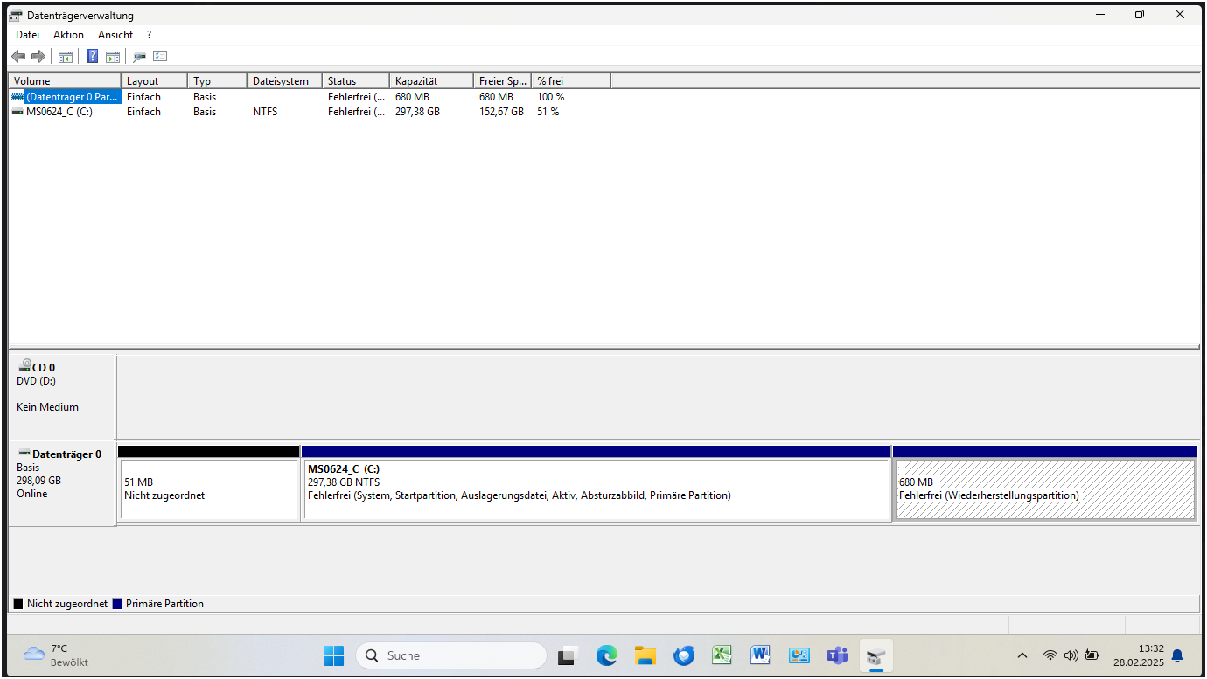The height and width of the screenshot is (679, 1207).
Task: Sort by the Kapazität column header
Action: point(431,81)
